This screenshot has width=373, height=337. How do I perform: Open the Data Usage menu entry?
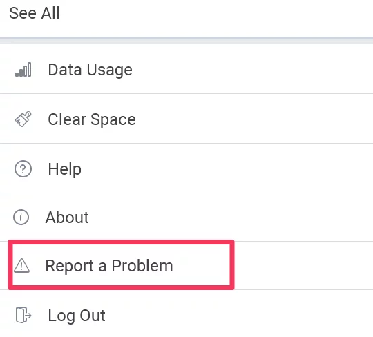[x=186, y=70]
